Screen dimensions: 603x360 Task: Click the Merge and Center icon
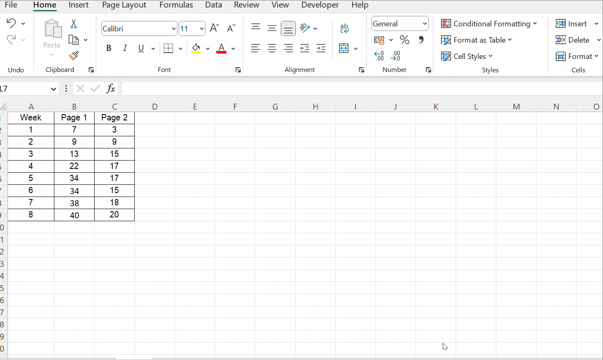344,48
